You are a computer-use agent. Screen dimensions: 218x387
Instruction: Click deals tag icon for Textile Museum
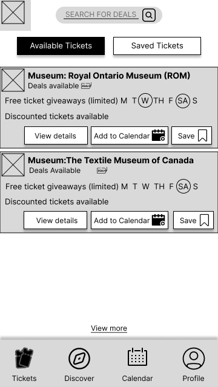pyautogui.click(x=102, y=171)
